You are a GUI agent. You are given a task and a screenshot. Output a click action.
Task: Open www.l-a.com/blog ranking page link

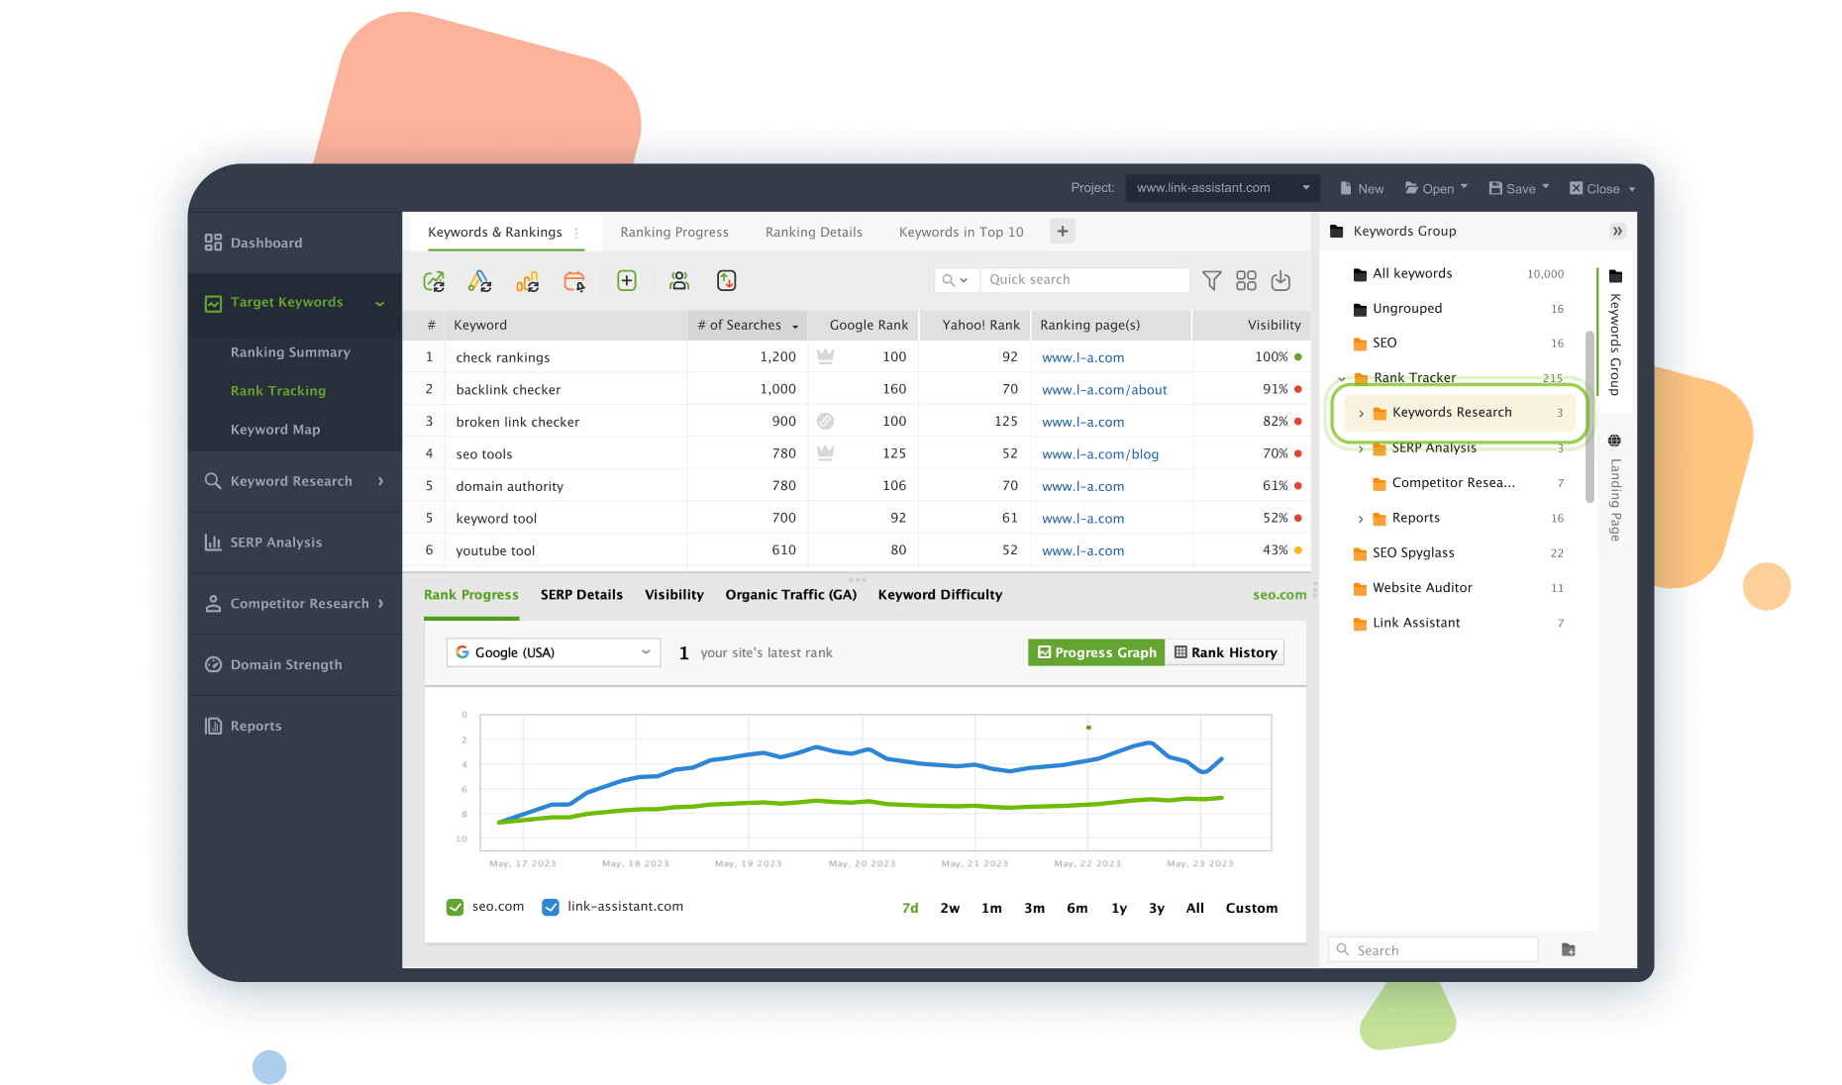[1100, 454]
